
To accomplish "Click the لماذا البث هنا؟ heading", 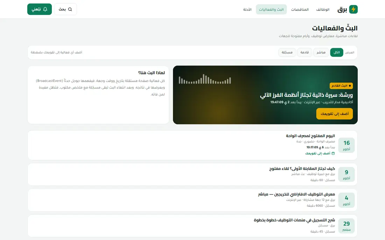I will click(x=152, y=73).
